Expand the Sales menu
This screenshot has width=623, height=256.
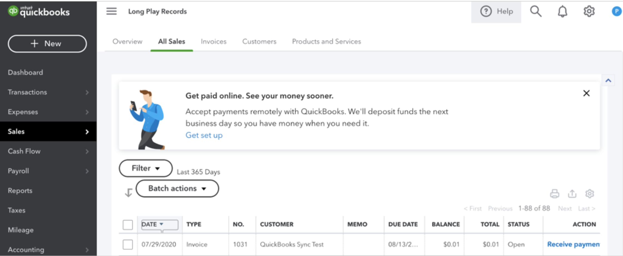click(x=48, y=131)
